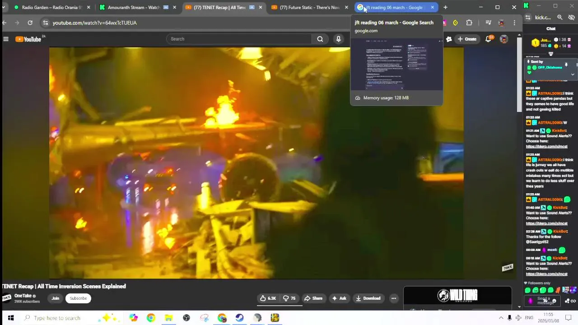
Task: Click the Create button on YouTube
Action: click(x=466, y=39)
